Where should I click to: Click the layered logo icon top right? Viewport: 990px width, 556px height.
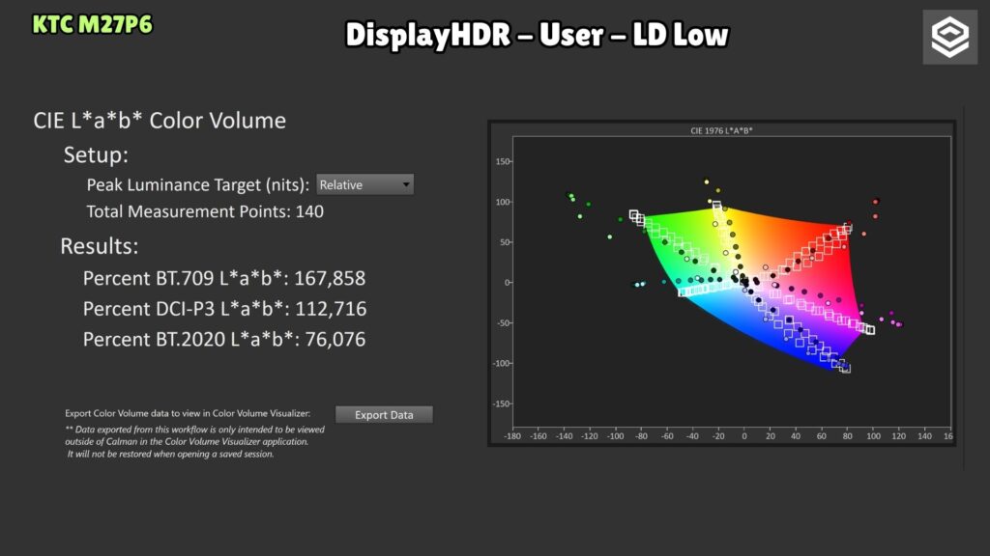(x=949, y=38)
